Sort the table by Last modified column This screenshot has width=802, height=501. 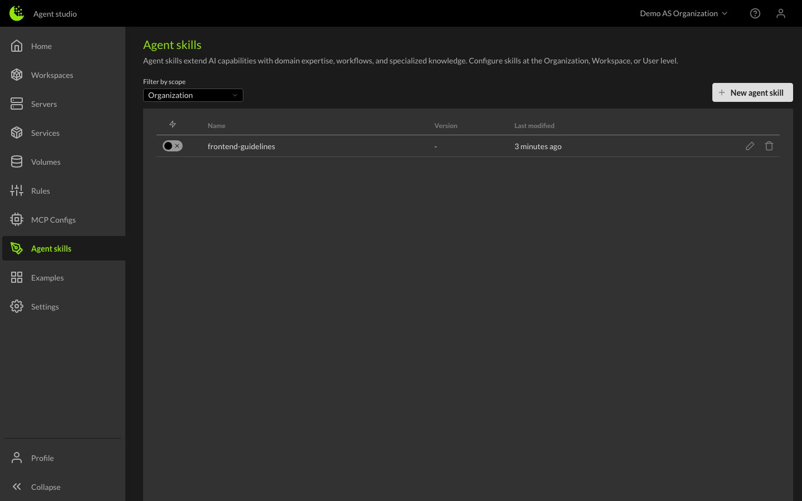click(x=534, y=126)
